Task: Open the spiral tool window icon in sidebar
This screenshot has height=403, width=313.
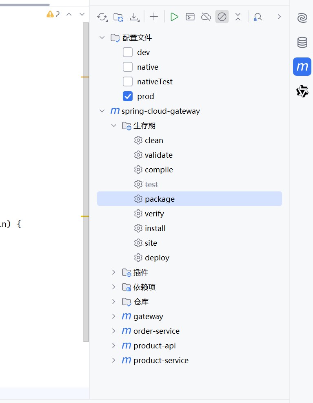Action: point(302,18)
